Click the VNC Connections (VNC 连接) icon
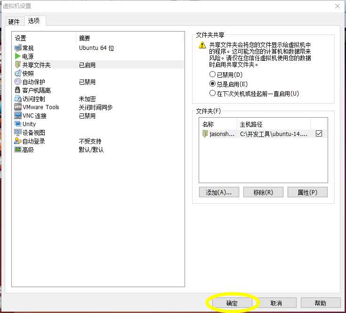This screenshot has height=313, width=346. click(18, 115)
